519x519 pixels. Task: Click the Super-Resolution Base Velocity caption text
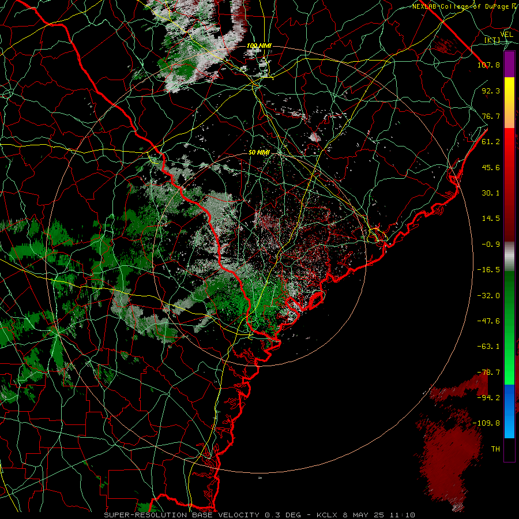coord(204,515)
